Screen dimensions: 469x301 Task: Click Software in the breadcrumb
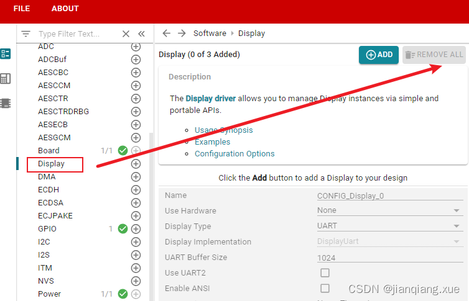210,33
